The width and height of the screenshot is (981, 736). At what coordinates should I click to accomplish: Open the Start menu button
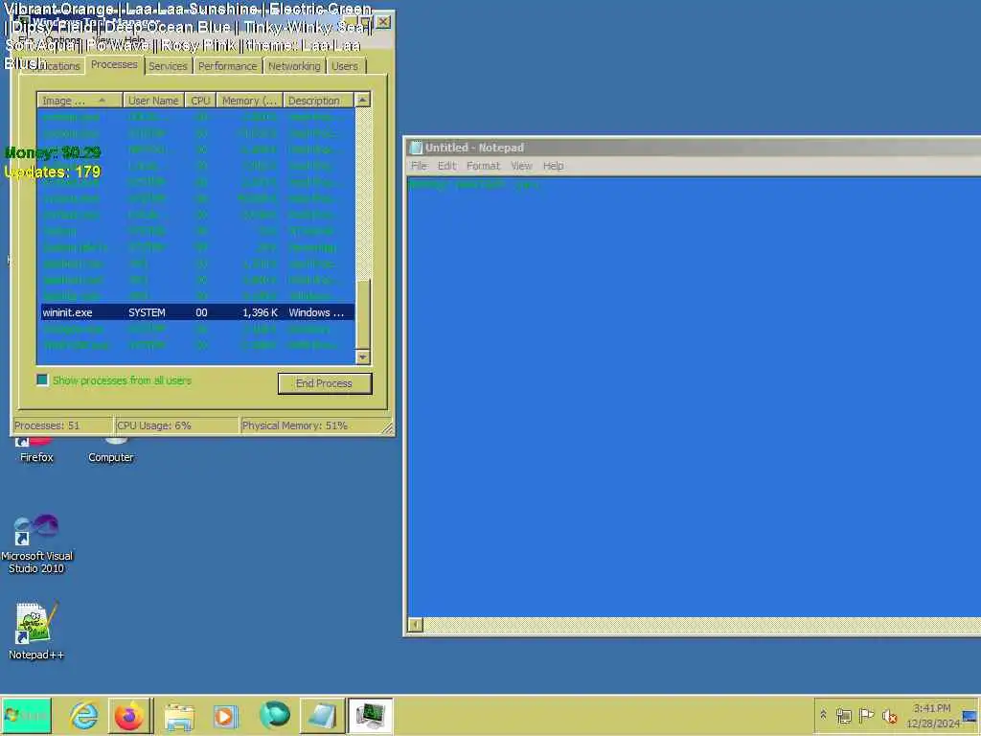(26, 715)
